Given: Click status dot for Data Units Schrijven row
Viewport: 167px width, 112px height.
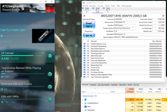Looking at the screenshot, I should pos(84,58).
